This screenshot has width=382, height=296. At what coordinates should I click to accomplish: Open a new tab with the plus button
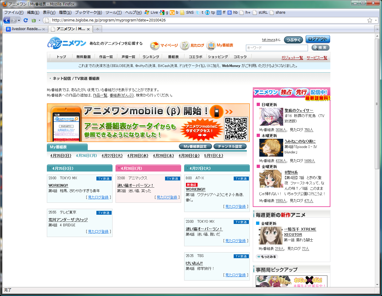pos(97,29)
